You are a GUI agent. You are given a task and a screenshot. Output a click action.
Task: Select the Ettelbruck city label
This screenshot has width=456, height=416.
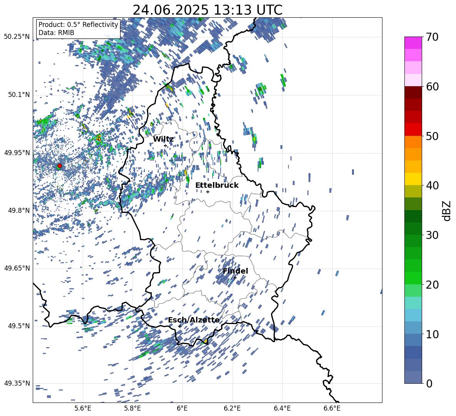click(217, 185)
